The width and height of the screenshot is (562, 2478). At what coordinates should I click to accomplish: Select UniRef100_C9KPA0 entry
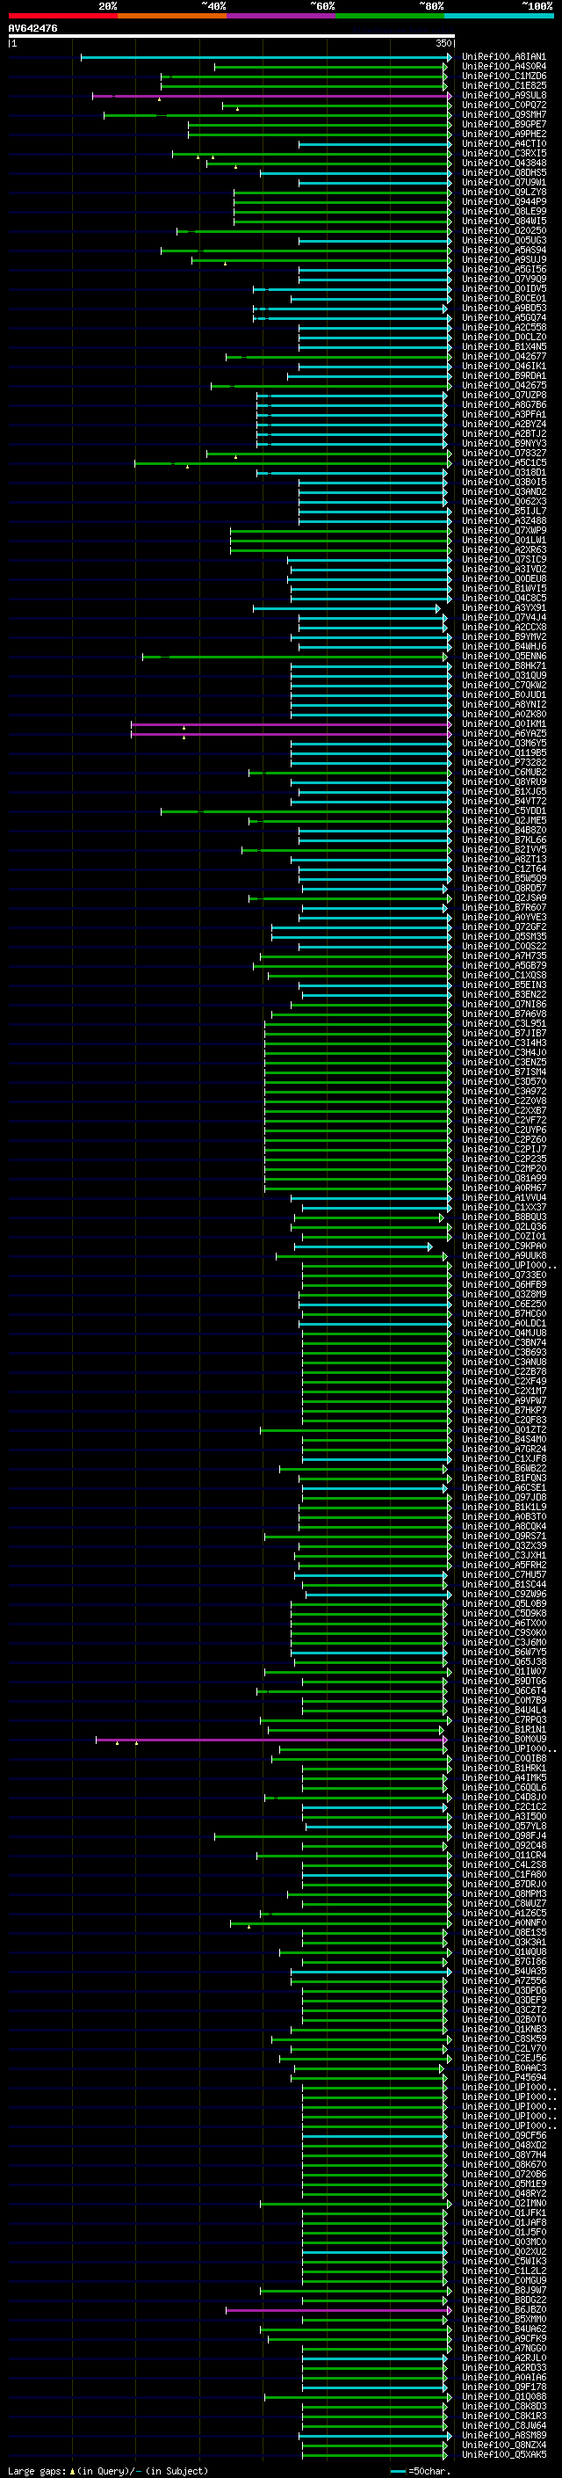click(503, 1246)
